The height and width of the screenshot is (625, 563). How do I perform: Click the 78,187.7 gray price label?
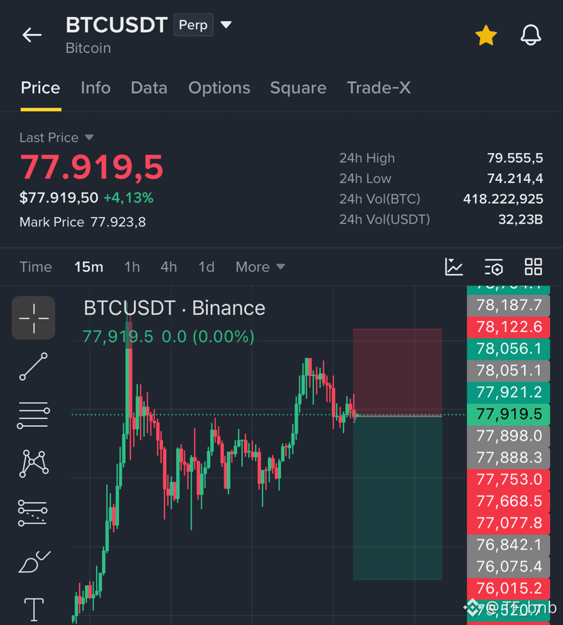coord(509,305)
